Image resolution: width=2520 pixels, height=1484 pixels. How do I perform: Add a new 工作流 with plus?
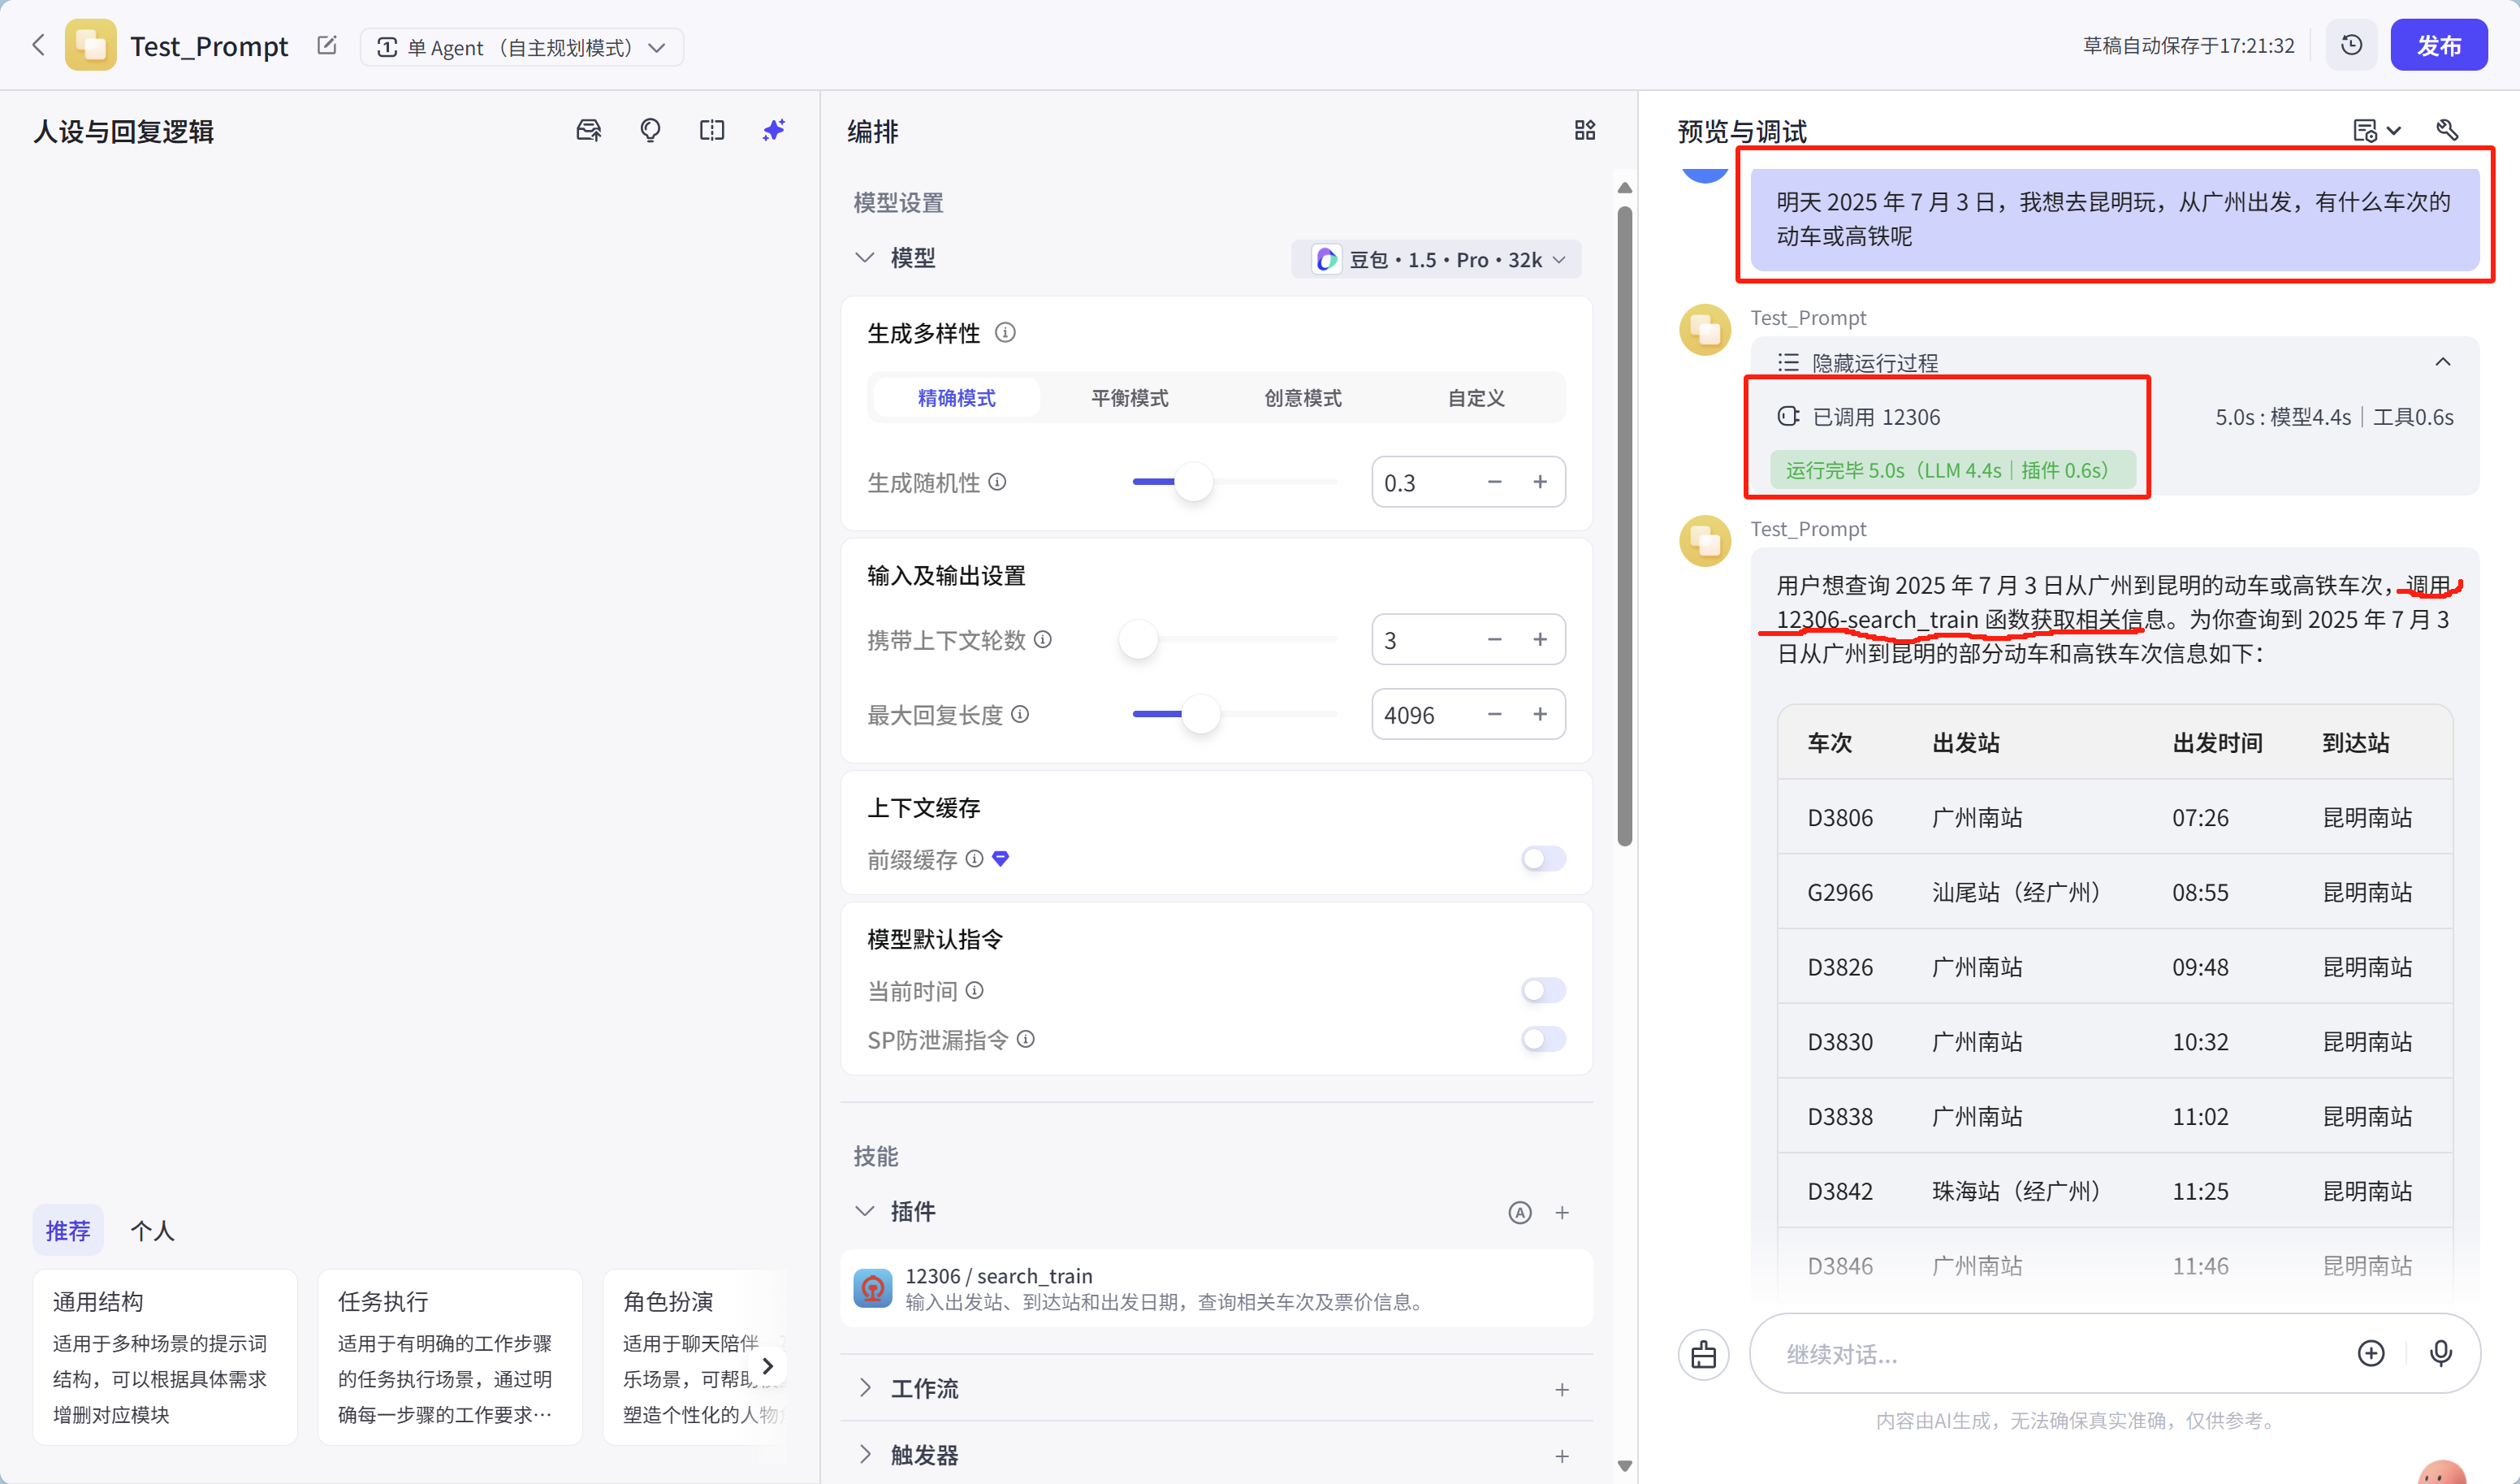(1562, 1389)
